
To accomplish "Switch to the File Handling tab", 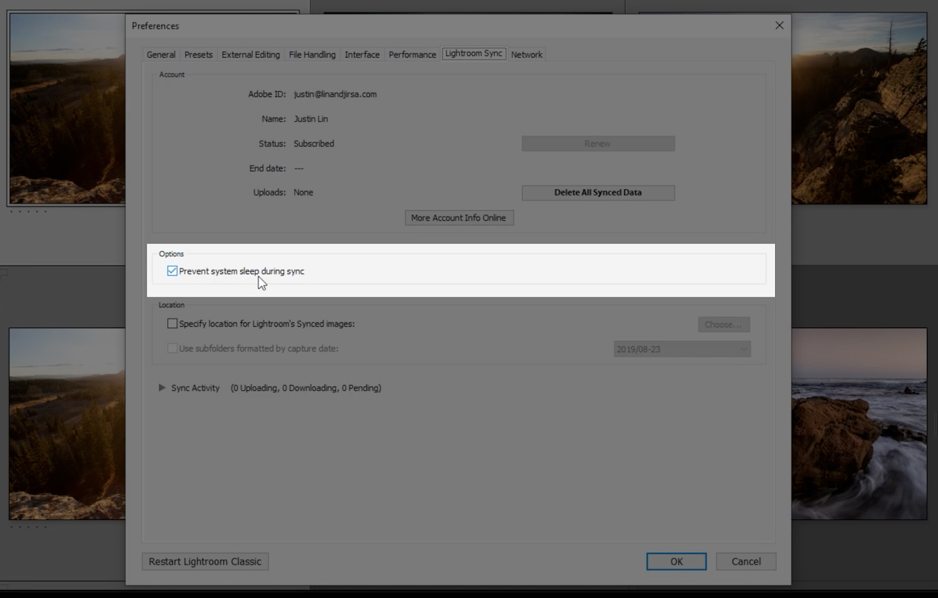I will [x=312, y=54].
